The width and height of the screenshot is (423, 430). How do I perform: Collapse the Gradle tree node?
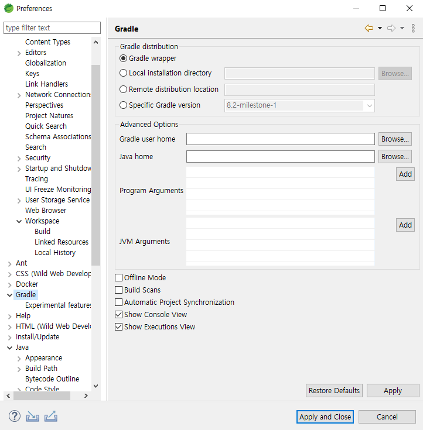tap(9, 295)
